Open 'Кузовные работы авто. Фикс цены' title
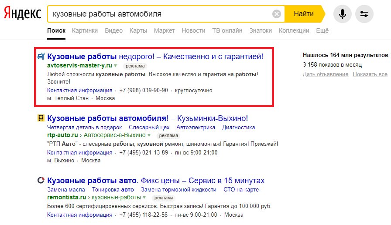 click(156, 181)
